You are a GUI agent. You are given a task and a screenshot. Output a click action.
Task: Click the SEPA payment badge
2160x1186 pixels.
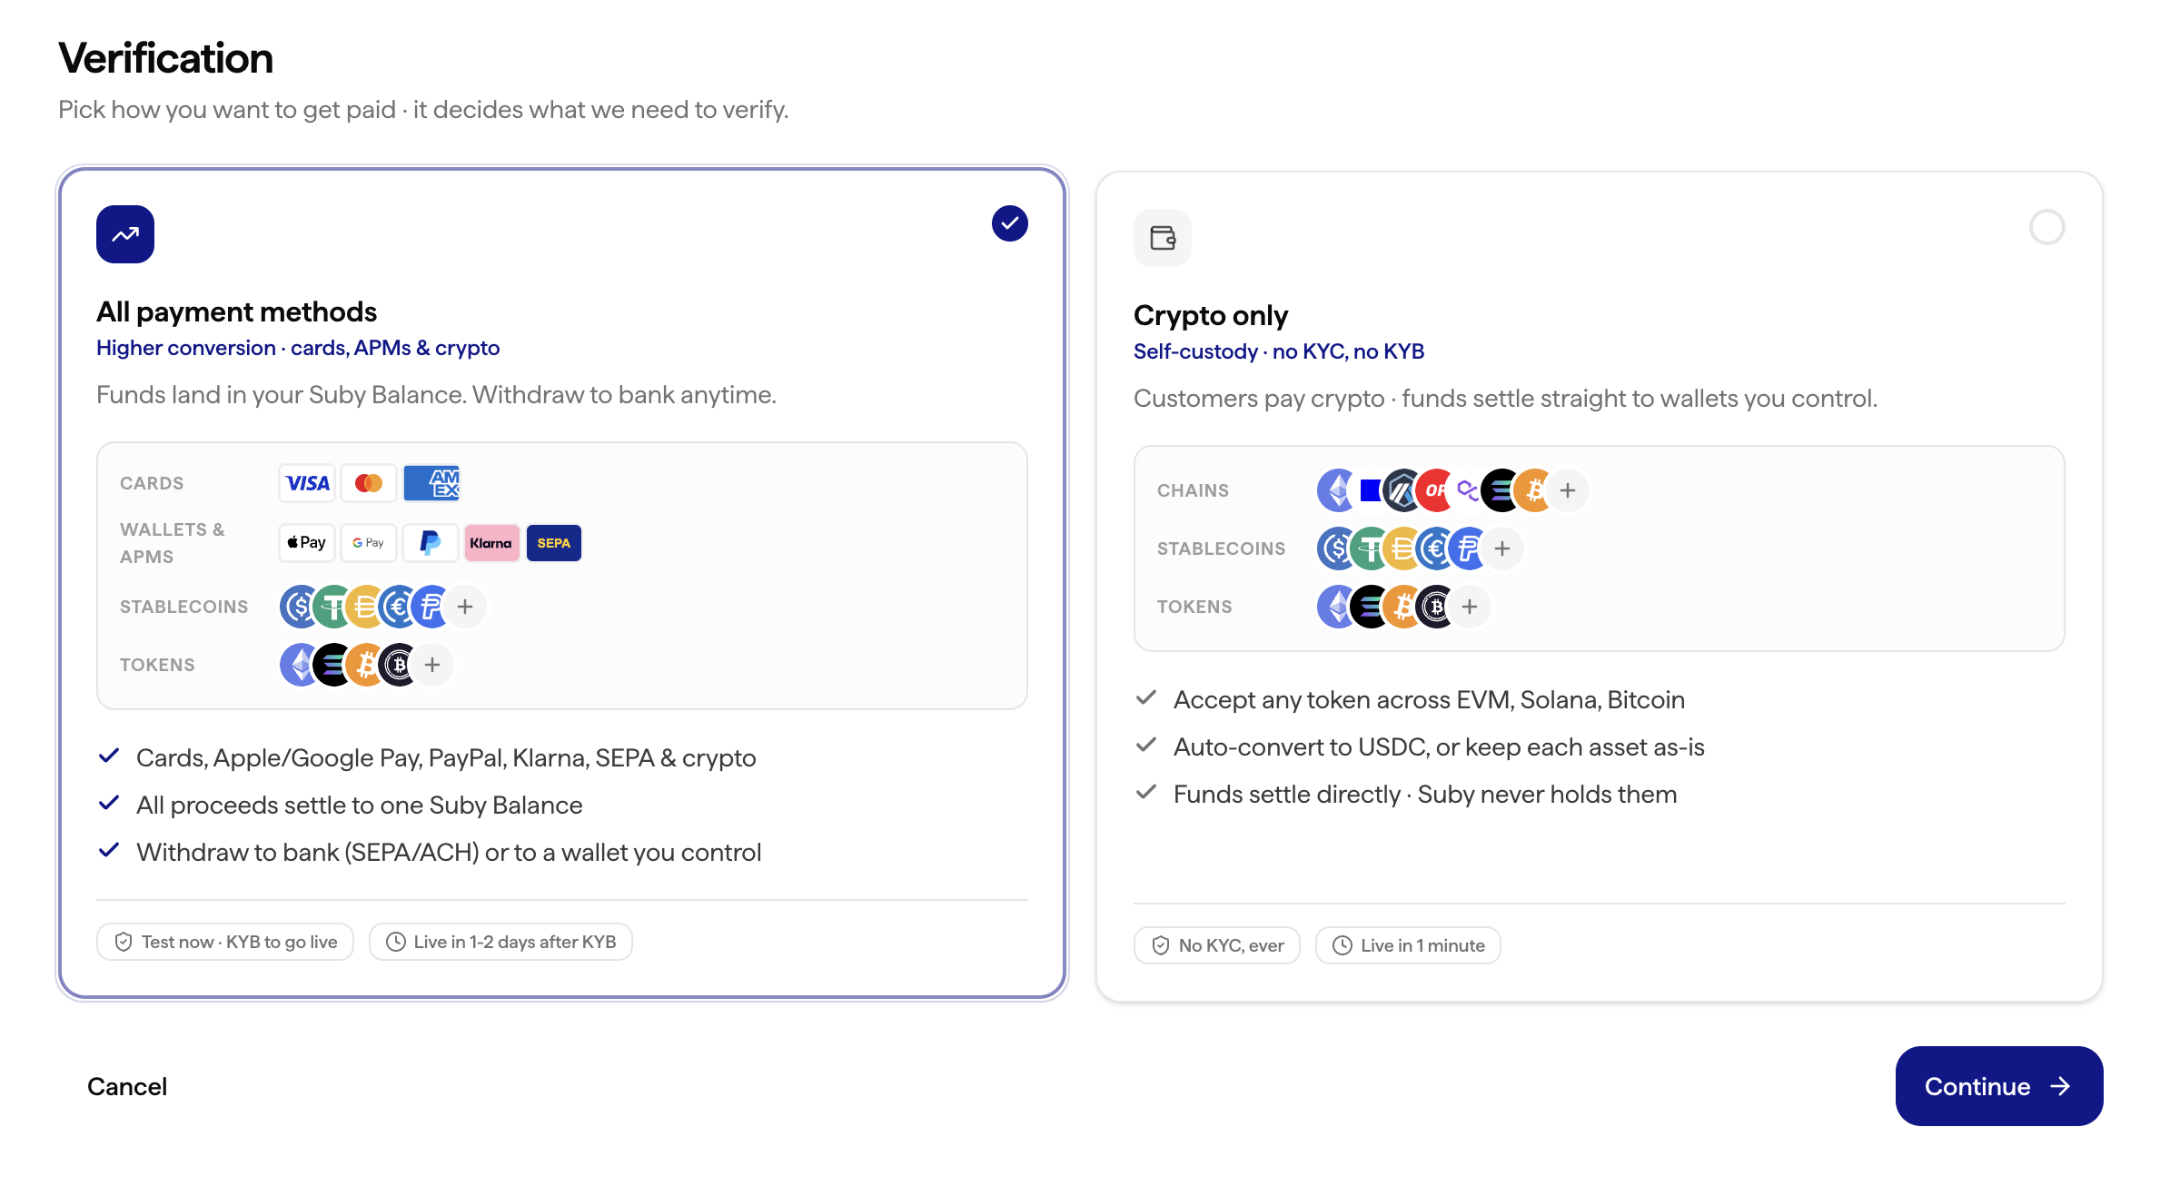[x=554, y=543]
